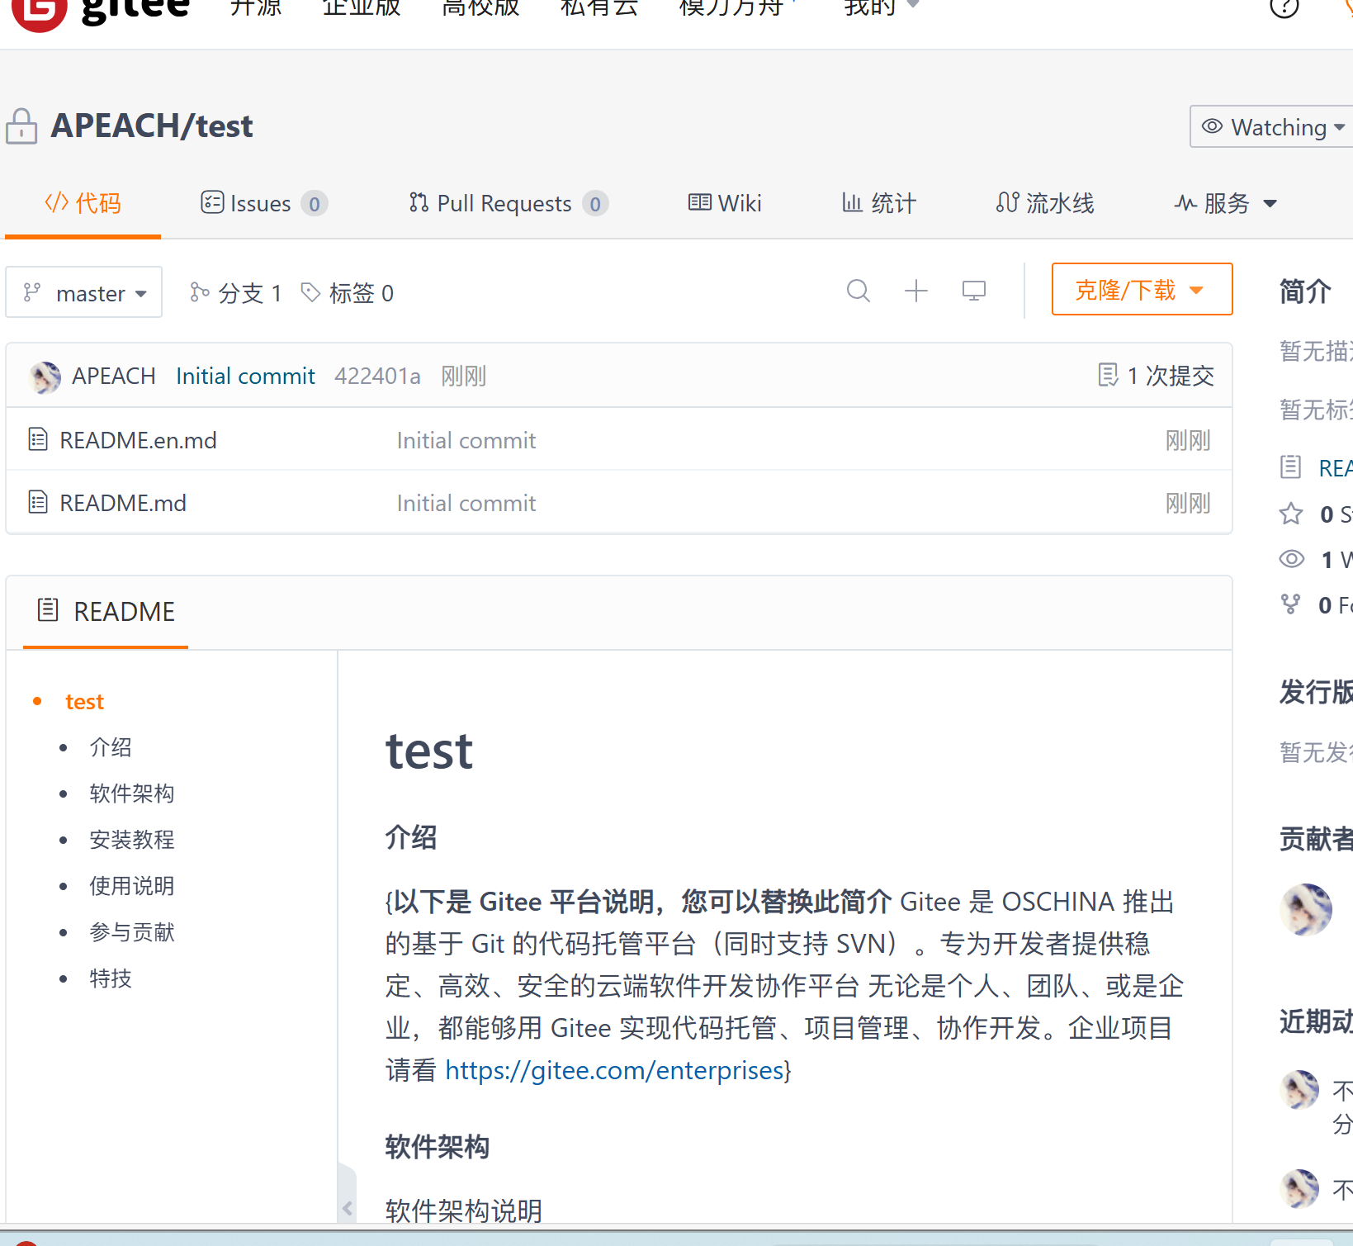The width and height of the screenshot is (1353, 1246).
Task: Click the plus icon to add file
Action: (x=916, y=291)
